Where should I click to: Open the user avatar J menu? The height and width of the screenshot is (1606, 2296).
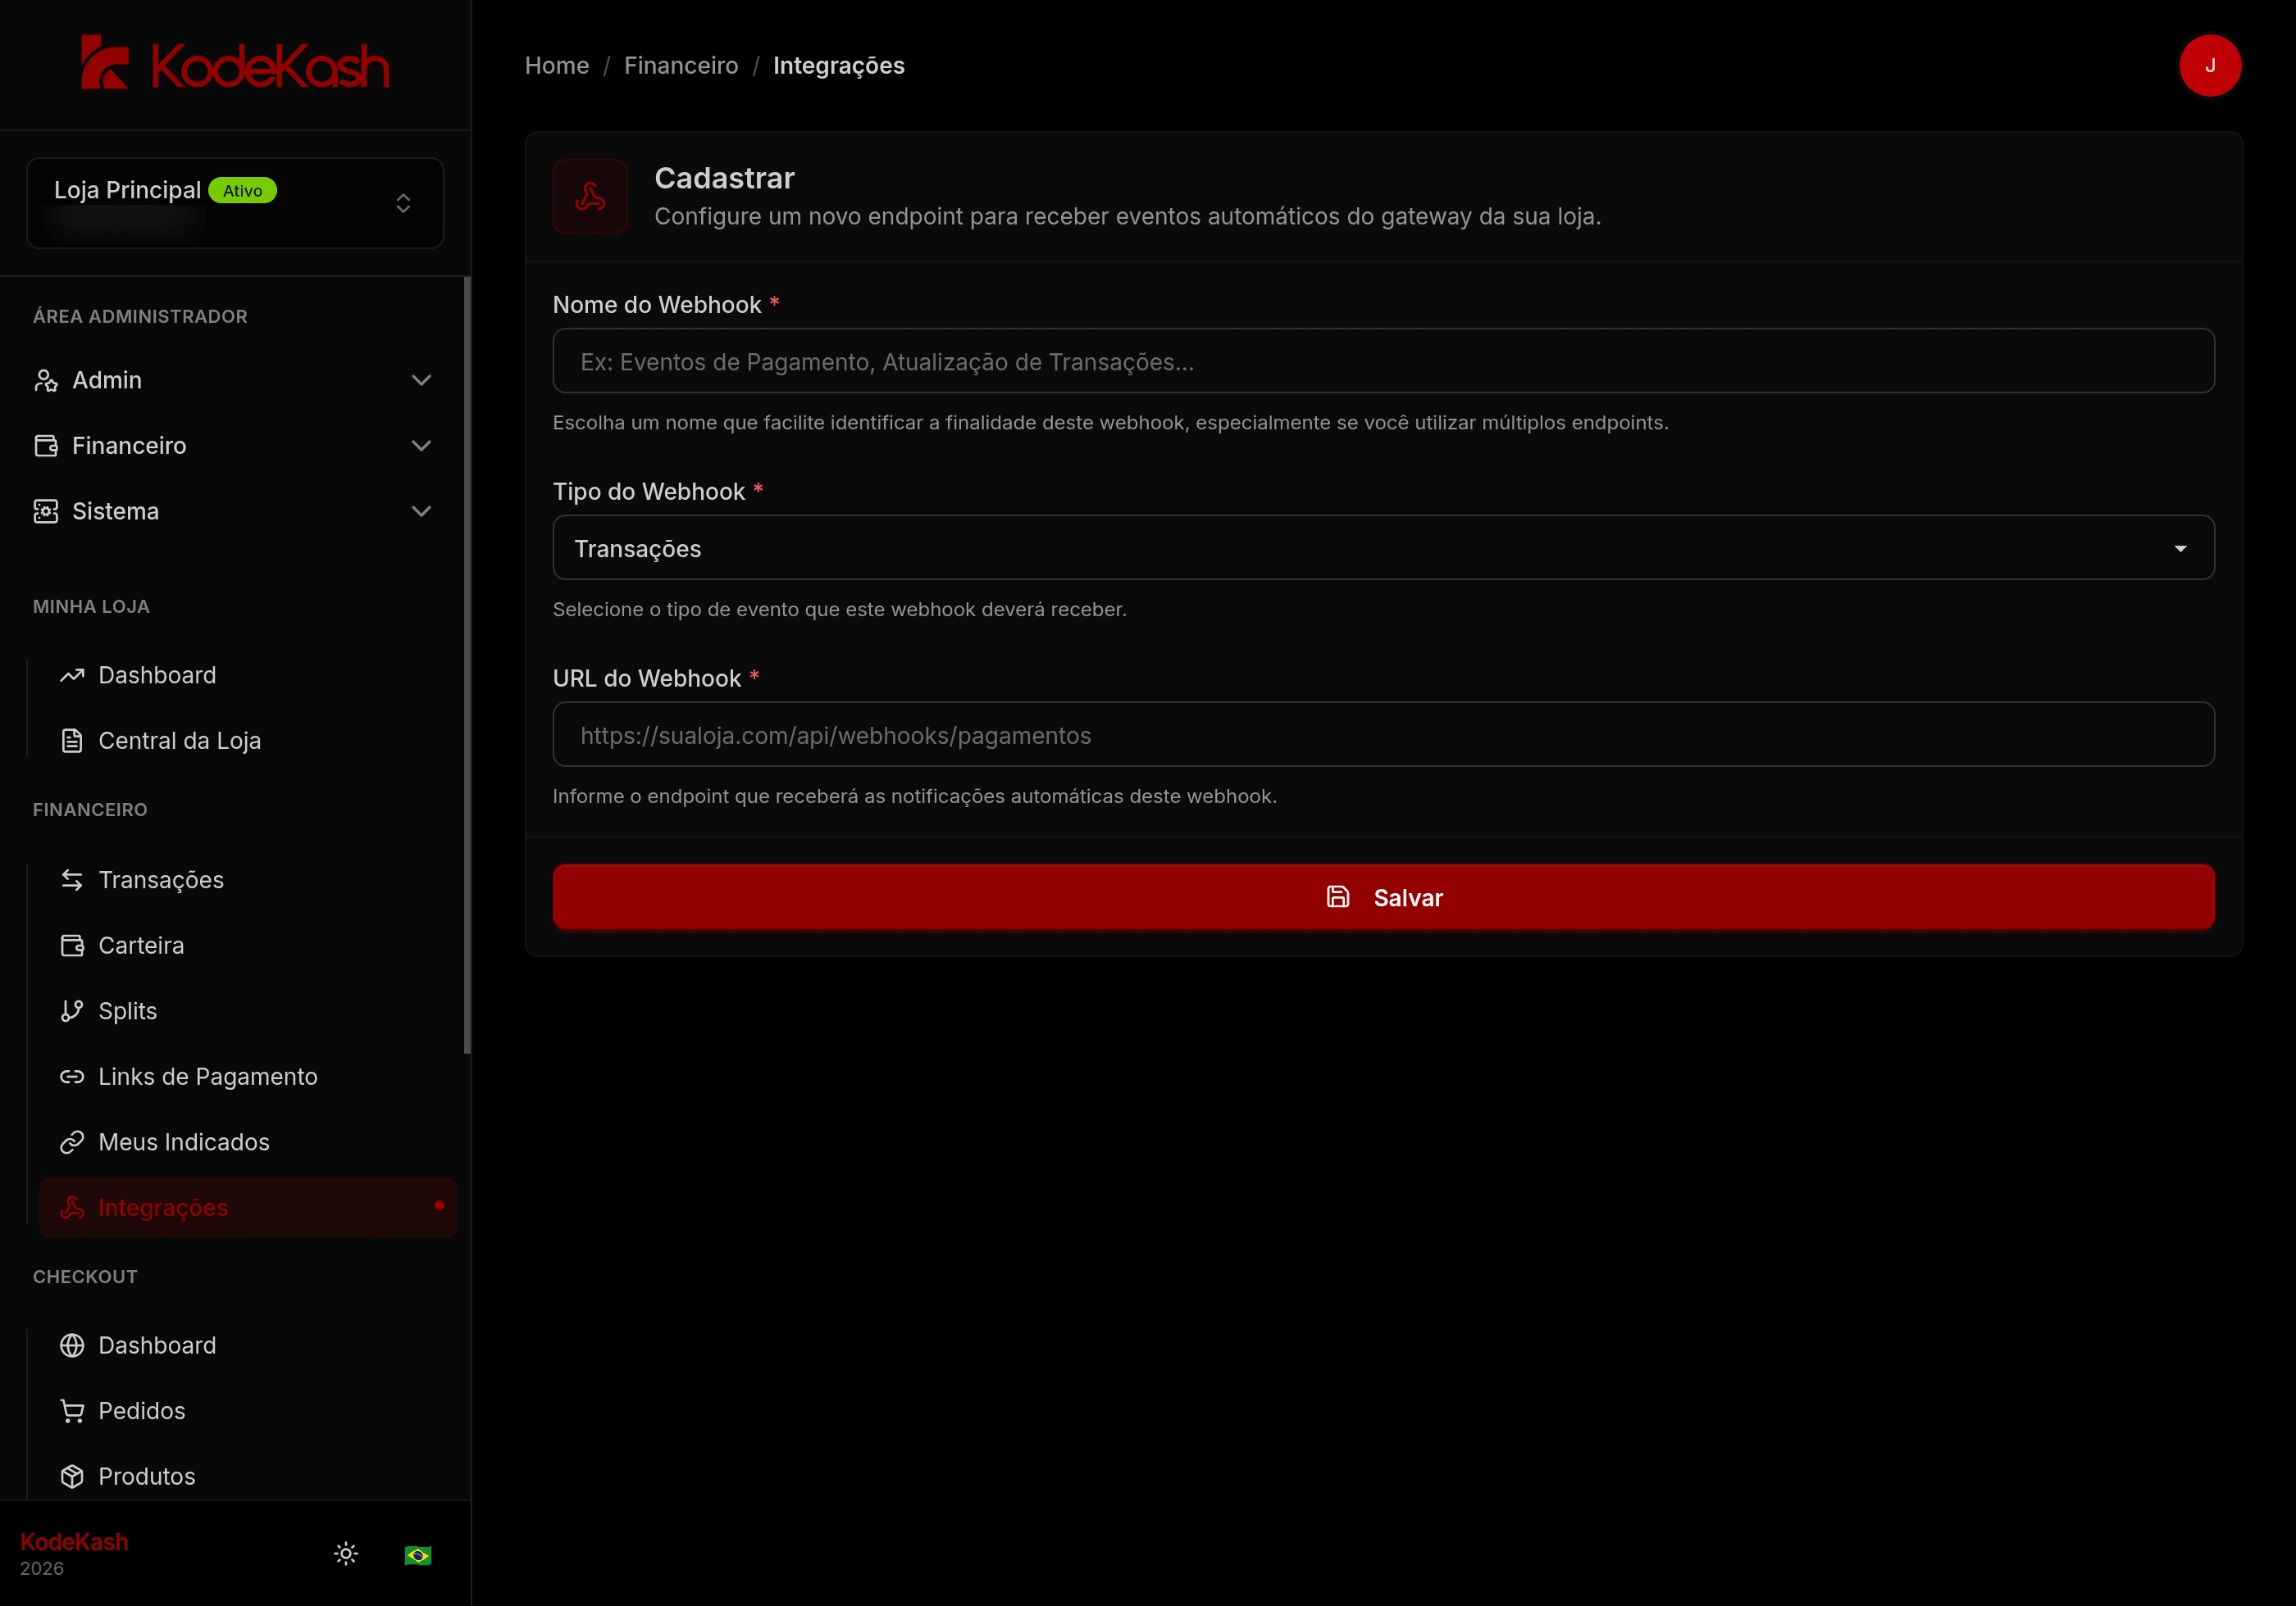tap(2209, 66)
